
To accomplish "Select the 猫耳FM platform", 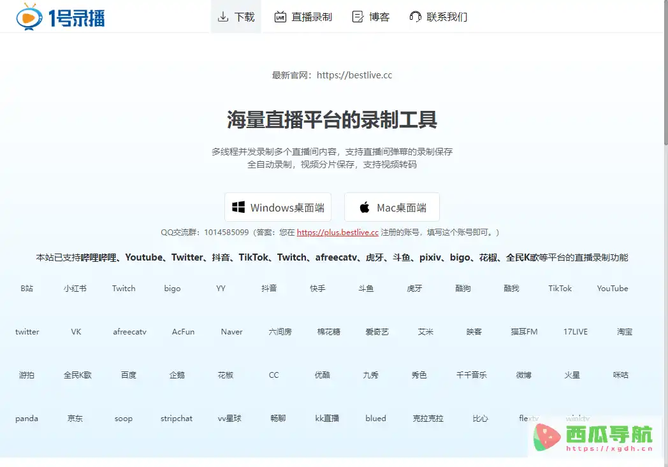I will (x=524, y=332).
